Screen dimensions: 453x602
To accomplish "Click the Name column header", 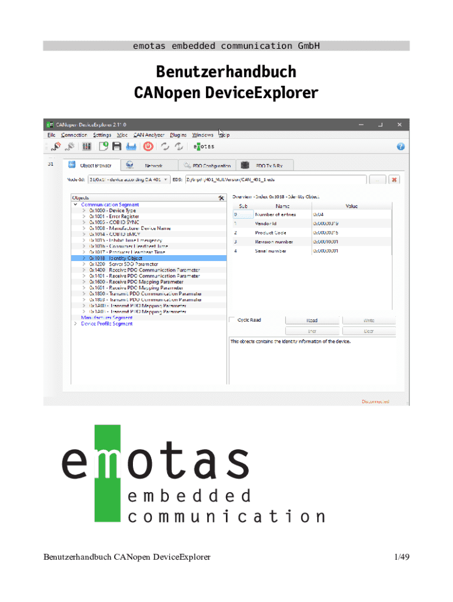I will tap(282, 206).
